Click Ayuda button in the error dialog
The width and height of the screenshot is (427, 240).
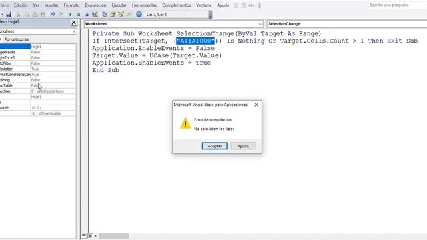coord(243,146)
